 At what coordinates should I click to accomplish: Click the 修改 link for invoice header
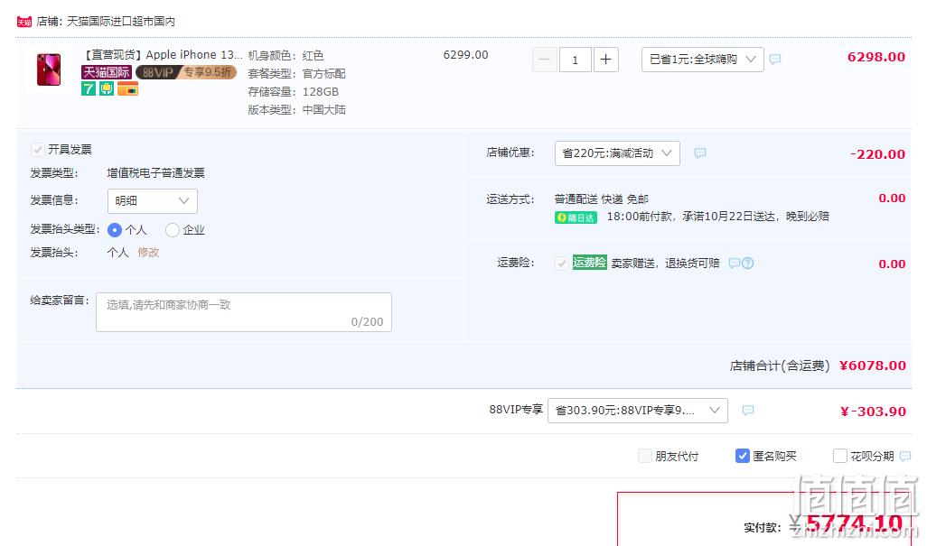[148, 253]
